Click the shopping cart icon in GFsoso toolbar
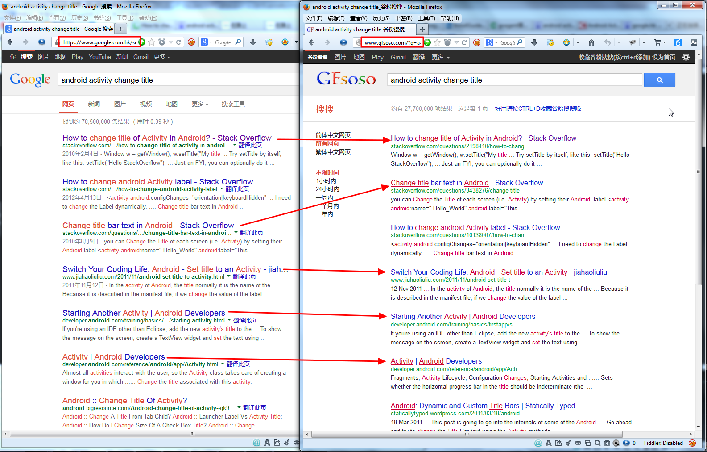 click(x=657, y=42)
